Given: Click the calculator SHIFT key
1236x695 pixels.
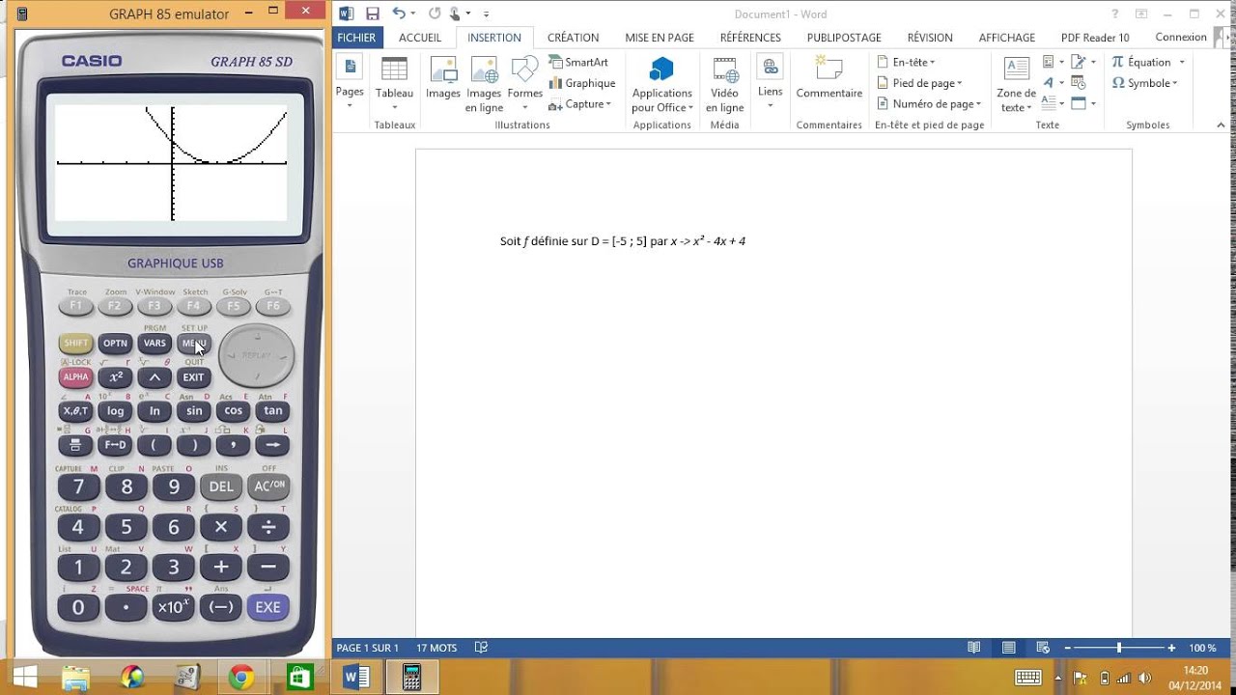Looking at the screenshot, I should [x=75, y=343].
